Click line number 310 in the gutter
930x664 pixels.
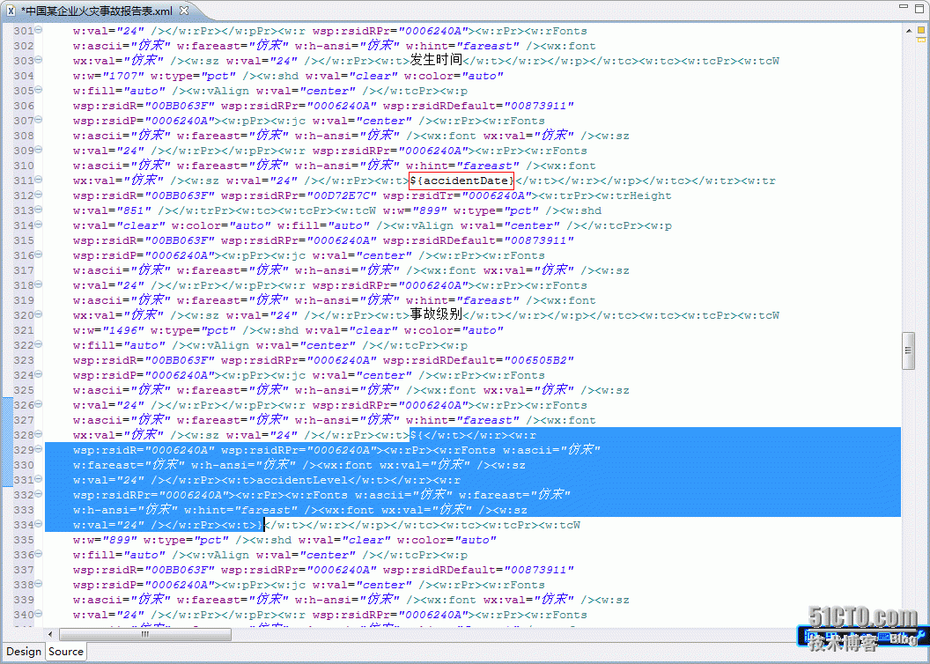pyautogui.click(x=24, y=166)
